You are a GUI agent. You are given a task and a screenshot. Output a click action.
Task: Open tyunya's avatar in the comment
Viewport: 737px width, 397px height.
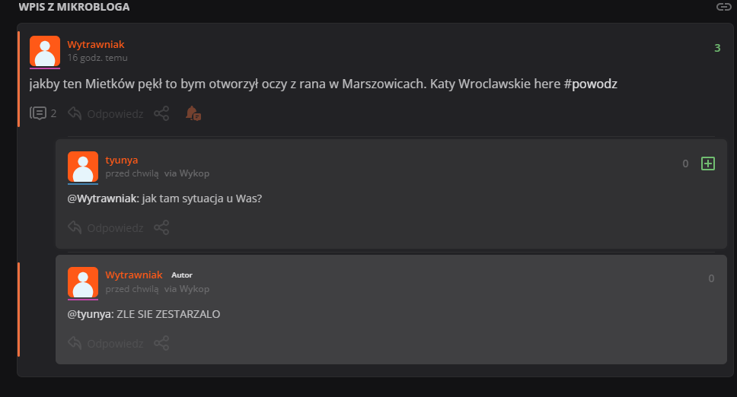click(x=83, y=167)
